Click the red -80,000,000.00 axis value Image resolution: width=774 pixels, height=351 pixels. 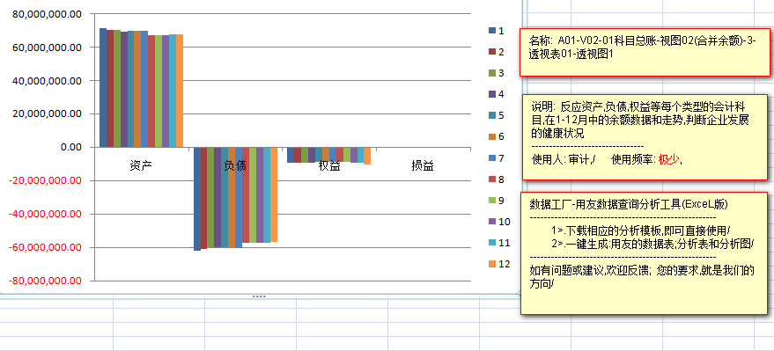click(x=46, y=281)
